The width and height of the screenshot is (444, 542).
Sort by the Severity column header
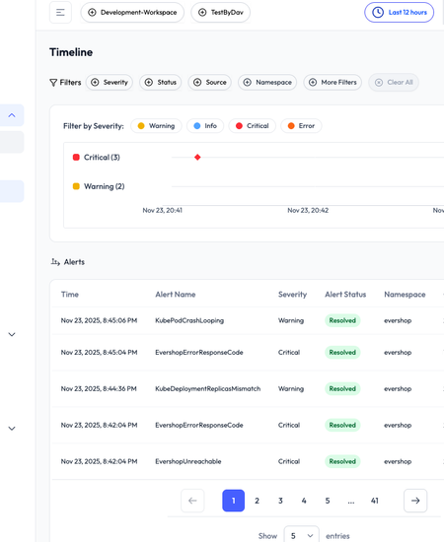pos(292,295)
